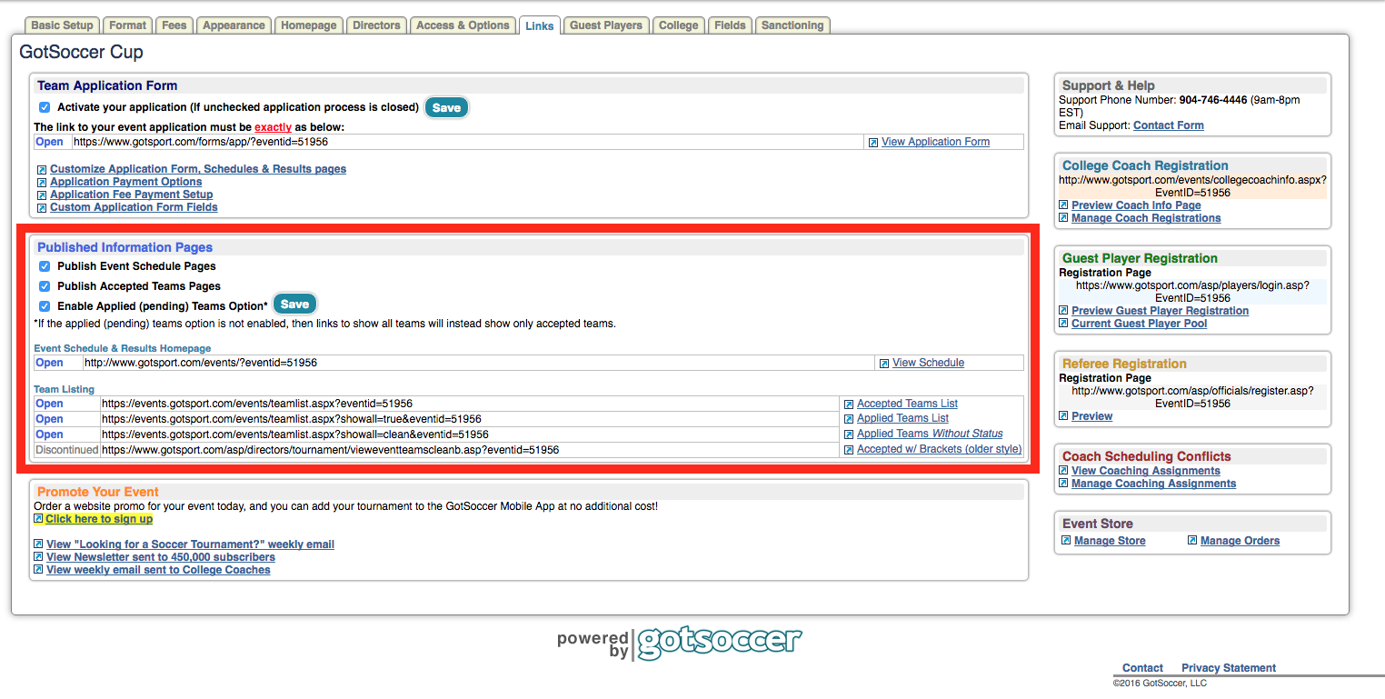Open Customize Application Form, Schedules & Results pages
Screen dimensions: 1385x699
198,169
